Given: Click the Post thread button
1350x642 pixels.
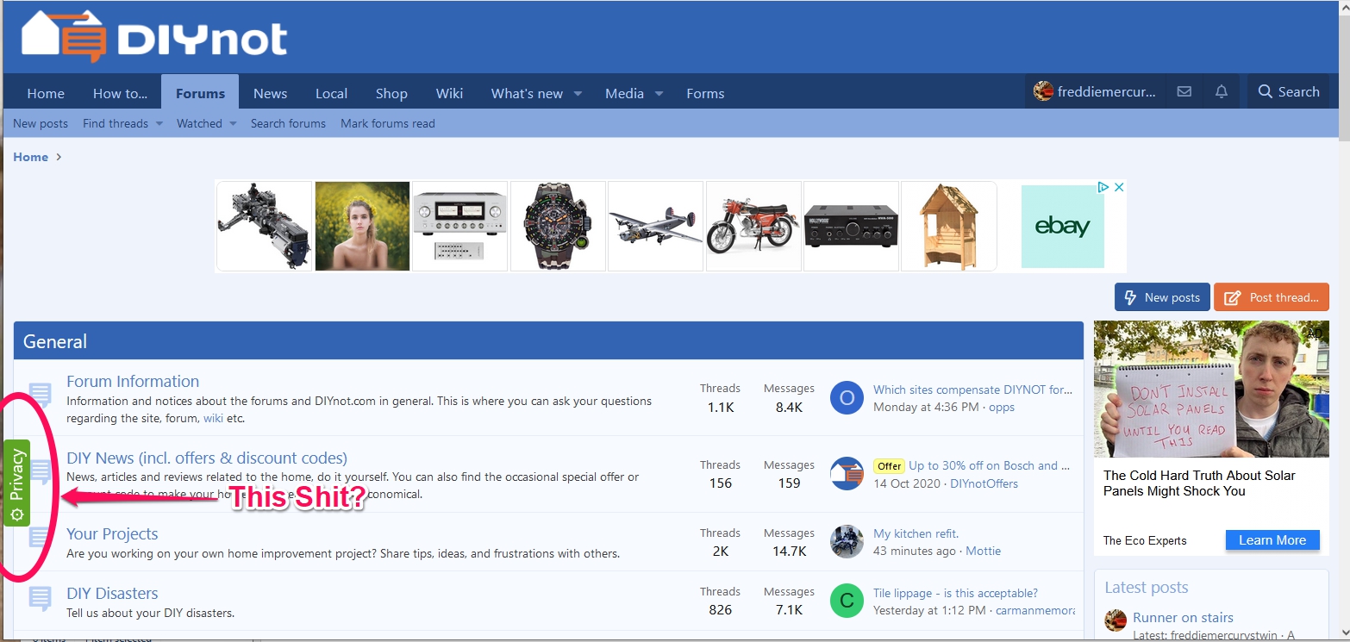Looking at the screenshot, I should pos(1272,297).
